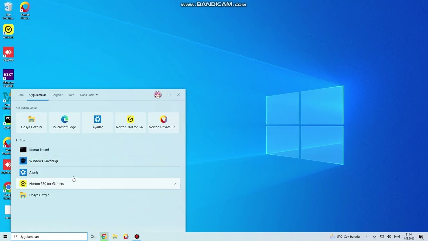Select the Norton Private desktop shortcut
Image resolution: width=428 pixels, height=241 pixels.
pos(25,11)
